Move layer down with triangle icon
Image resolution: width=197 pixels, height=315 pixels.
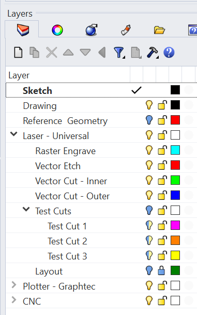[85, 52]
